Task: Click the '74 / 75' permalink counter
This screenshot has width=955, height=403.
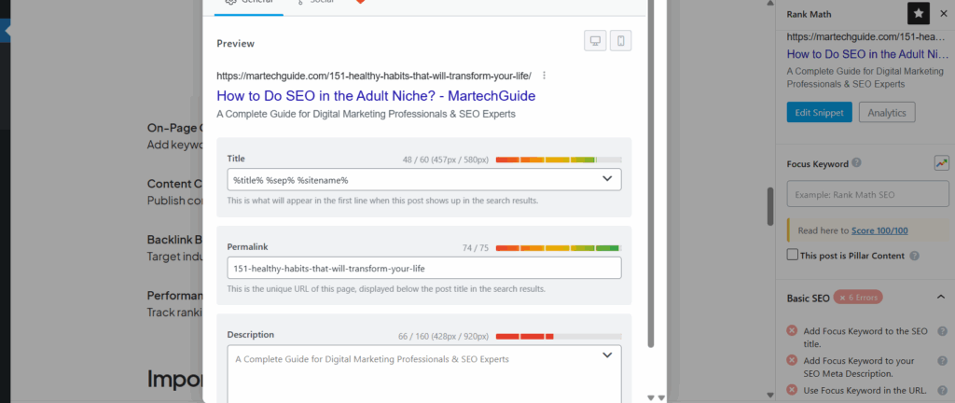Action: [475, 248]
